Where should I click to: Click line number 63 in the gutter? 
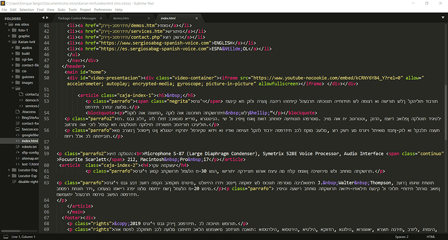46,183
